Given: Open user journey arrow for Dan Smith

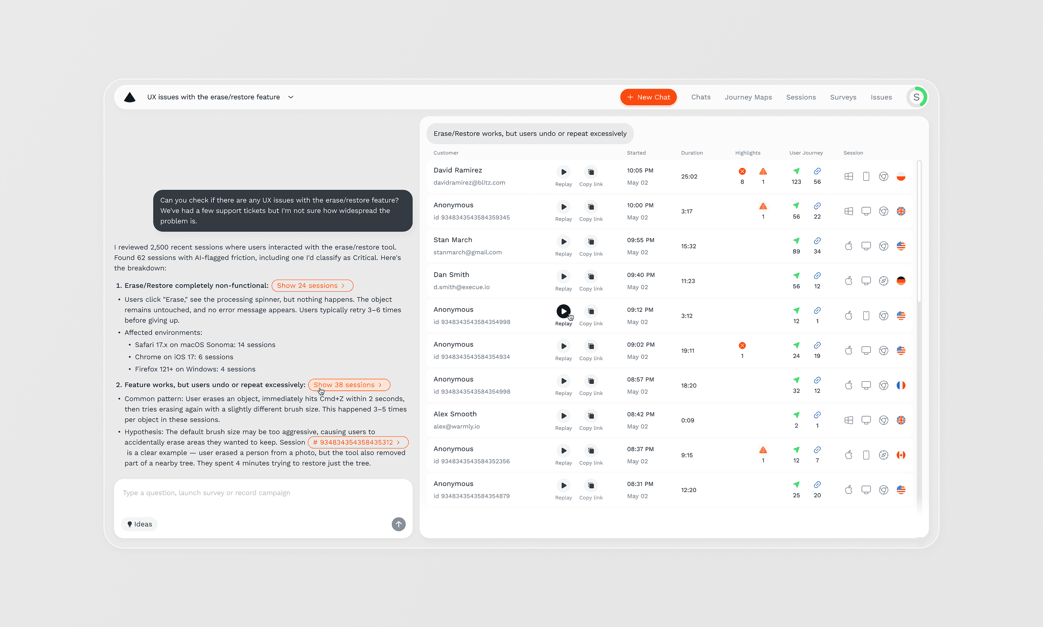Looking at the screenshot, I should pos(796,275).
